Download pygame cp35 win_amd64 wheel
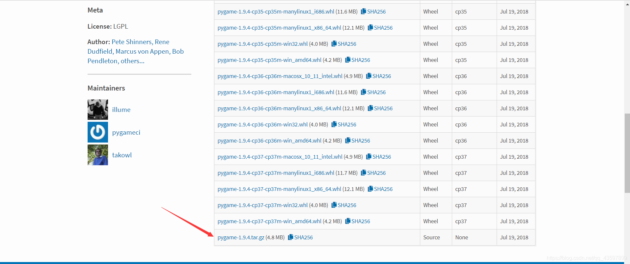 point(269,60)
